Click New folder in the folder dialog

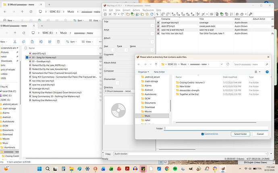159,72
